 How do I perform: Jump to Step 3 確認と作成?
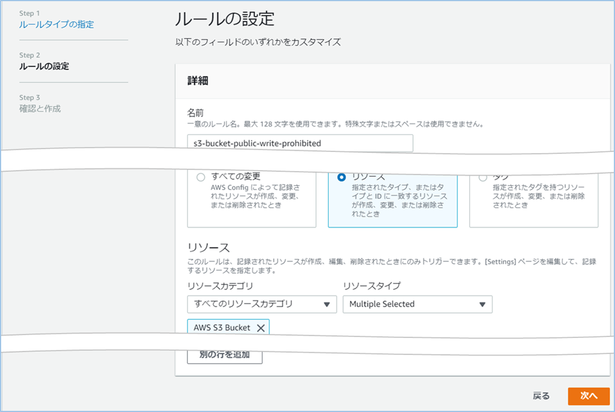pyautogui.click(x=40, y=109)
